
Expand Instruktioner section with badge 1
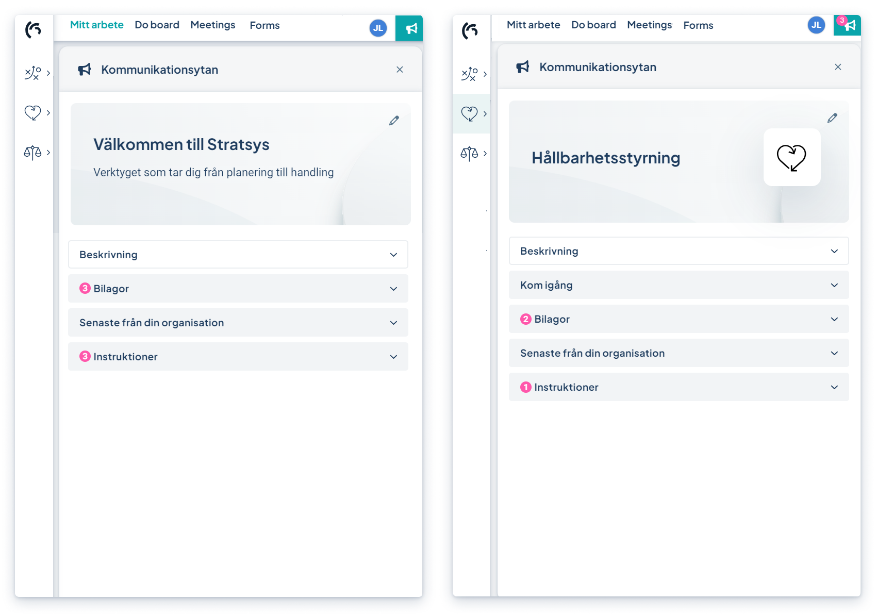(679, 387)
